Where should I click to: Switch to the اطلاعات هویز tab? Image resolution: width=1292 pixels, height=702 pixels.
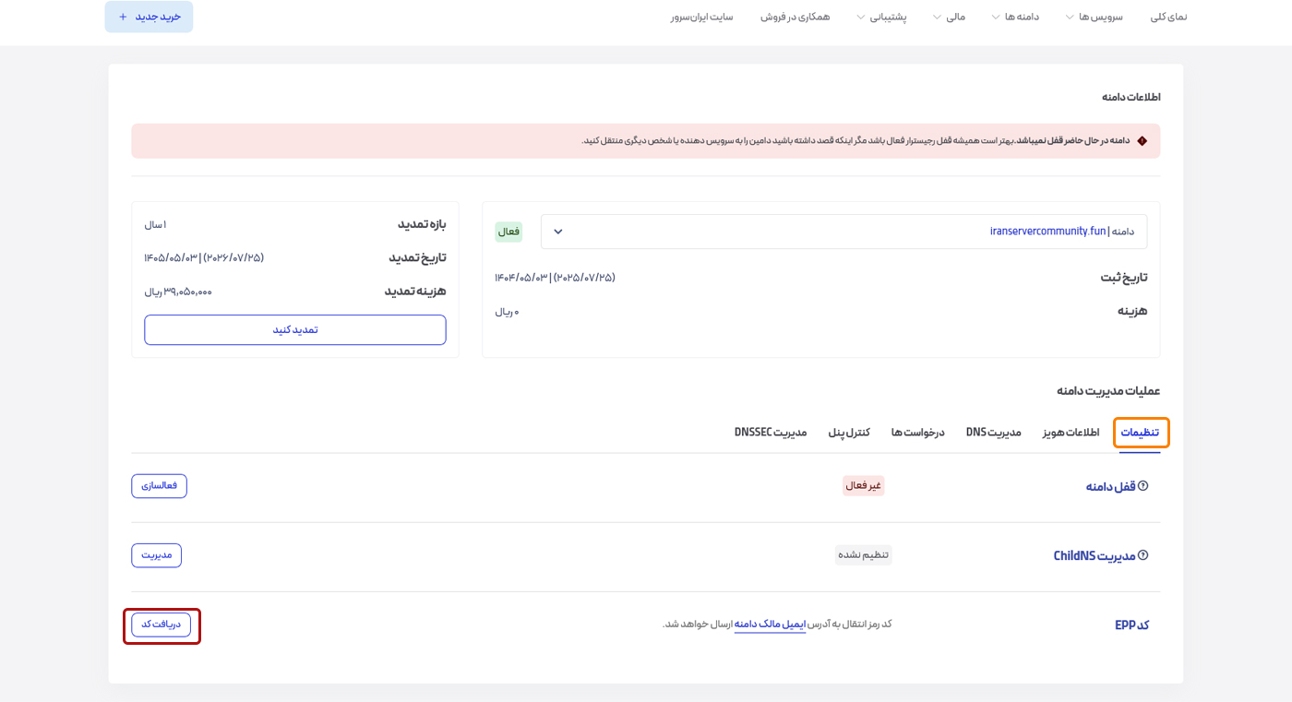coord(1070,431)
